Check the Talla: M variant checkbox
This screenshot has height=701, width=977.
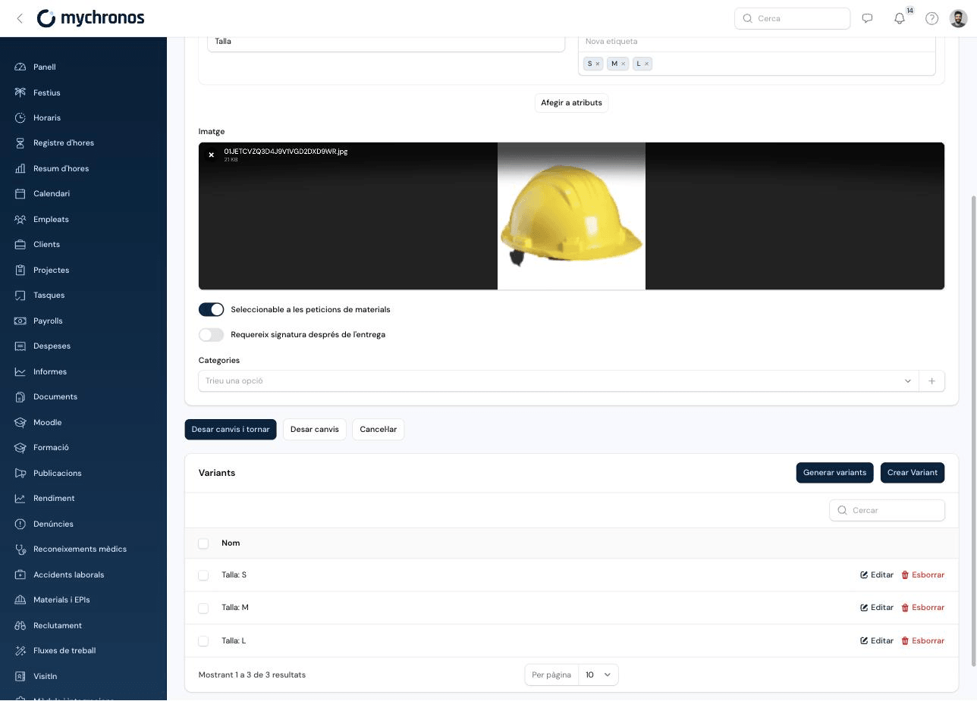click(203, 609)
